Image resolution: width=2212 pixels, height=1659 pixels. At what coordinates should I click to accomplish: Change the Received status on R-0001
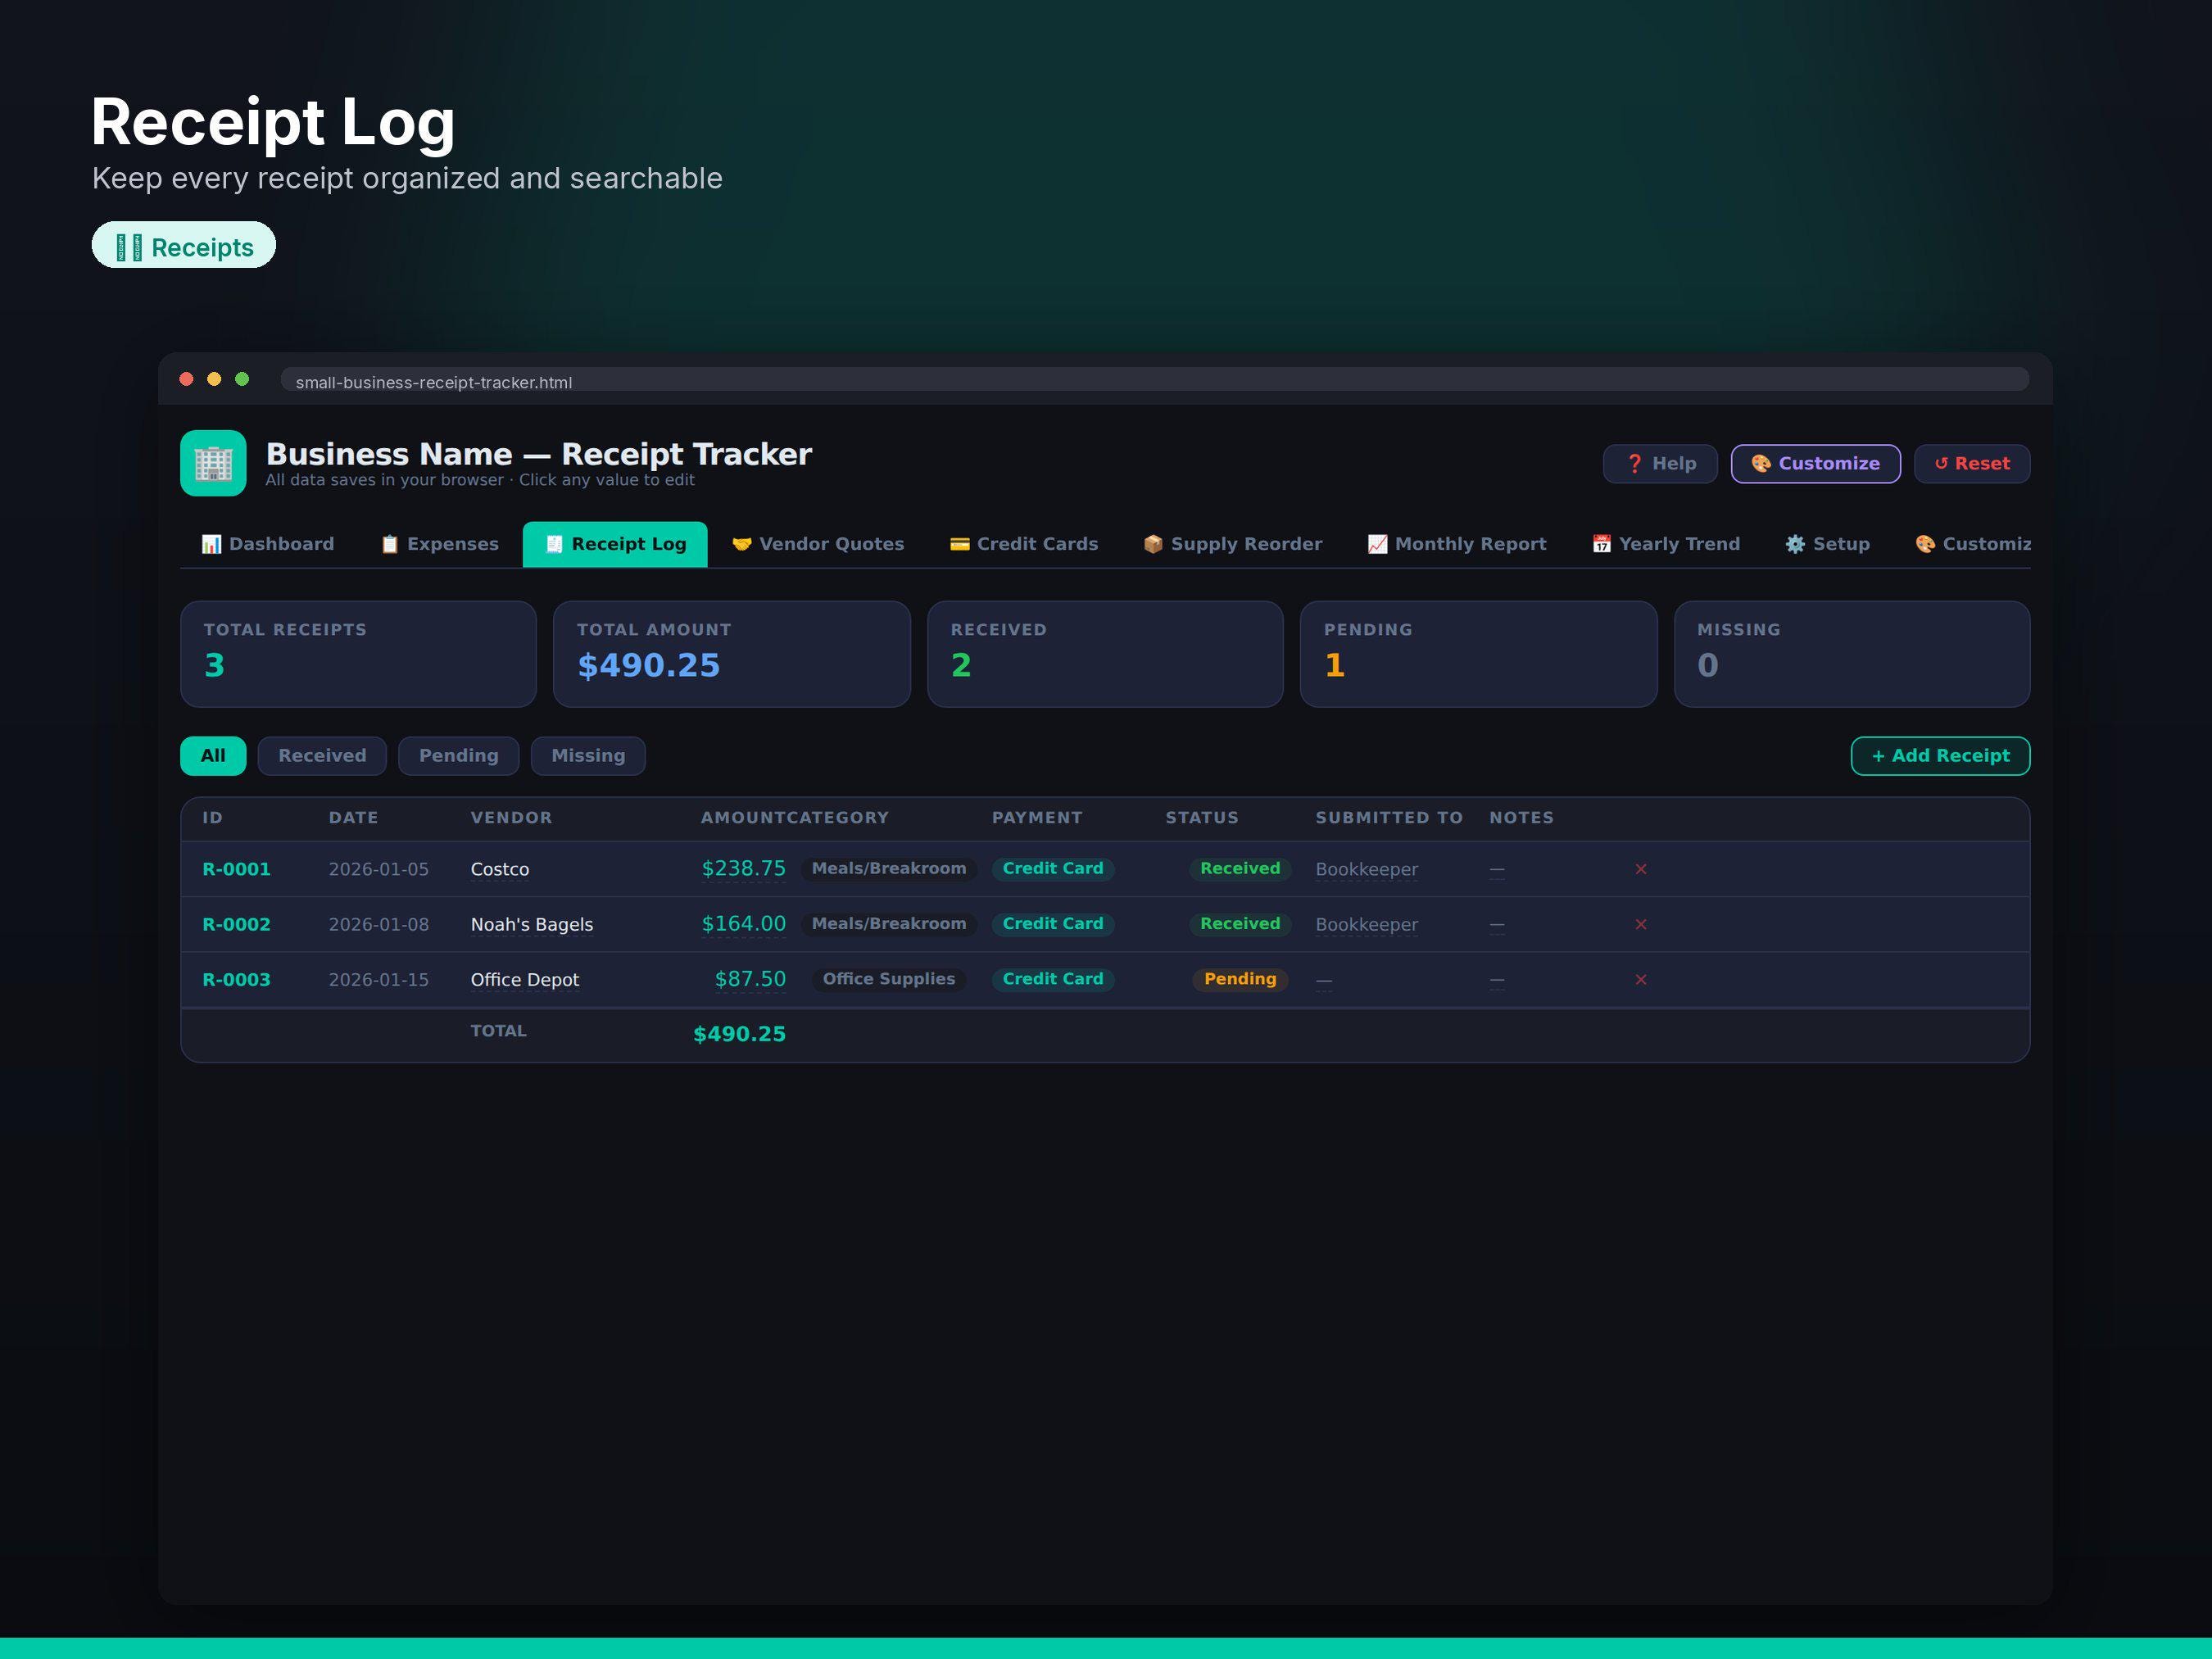click(1240, 868)
